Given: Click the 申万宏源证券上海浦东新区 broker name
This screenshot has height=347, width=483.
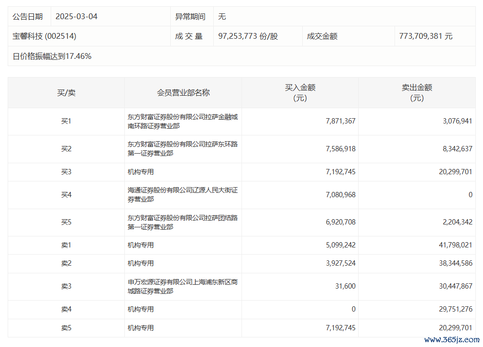Looking at the screenshot, I should coord(183,287).
